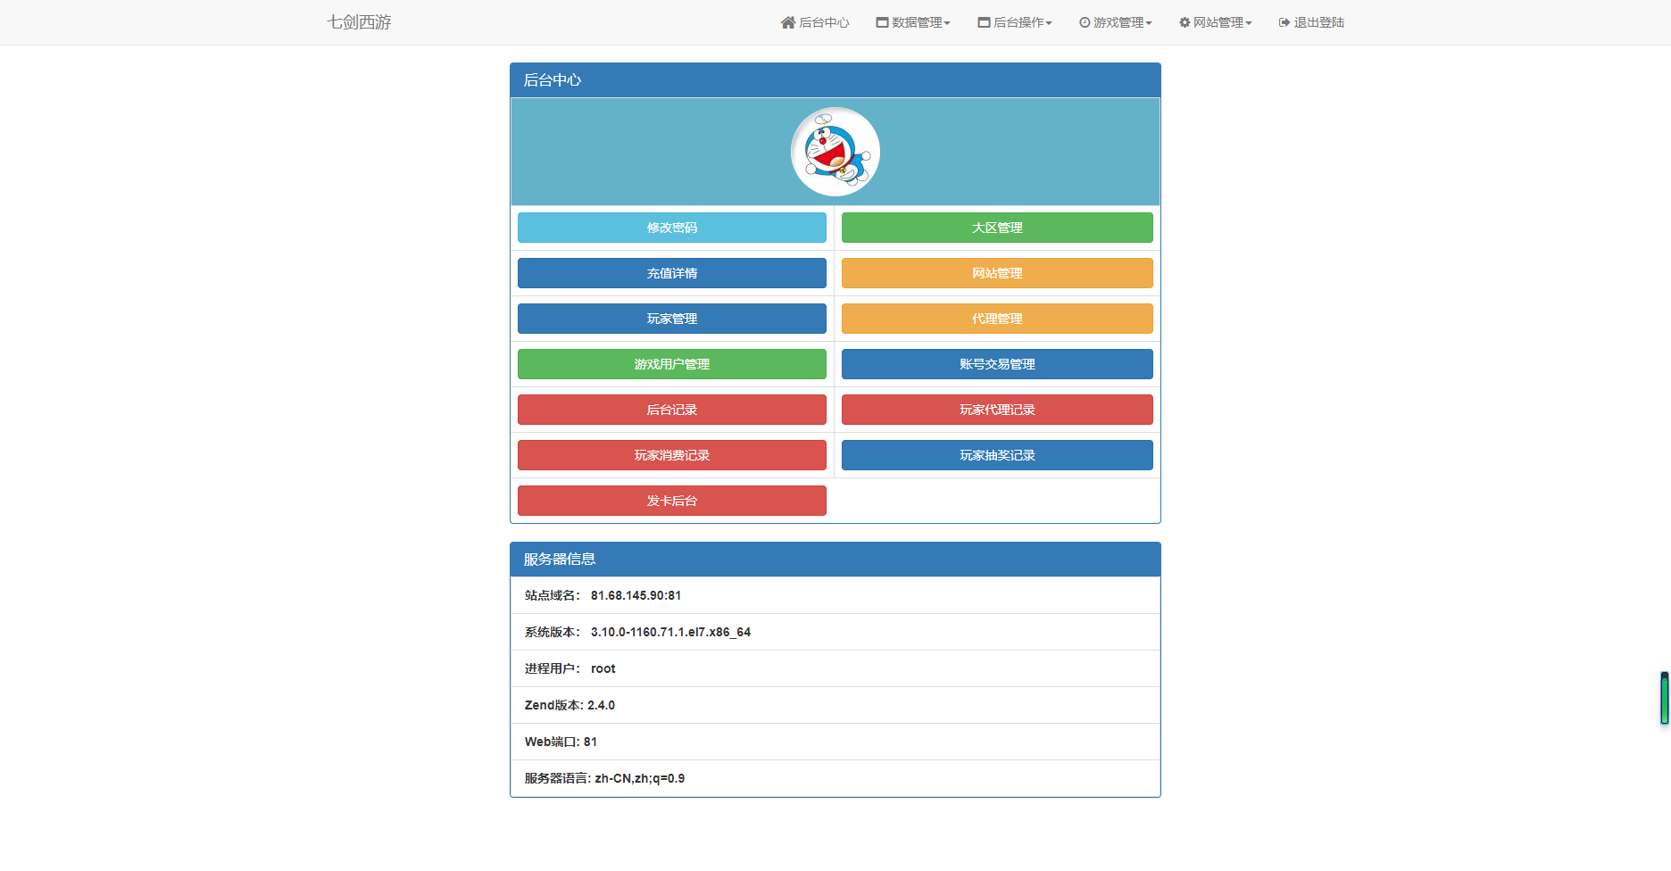Open 玩家消费记录 button
The width and height of the screenshot is (1671, 871).
pos(672,455)
